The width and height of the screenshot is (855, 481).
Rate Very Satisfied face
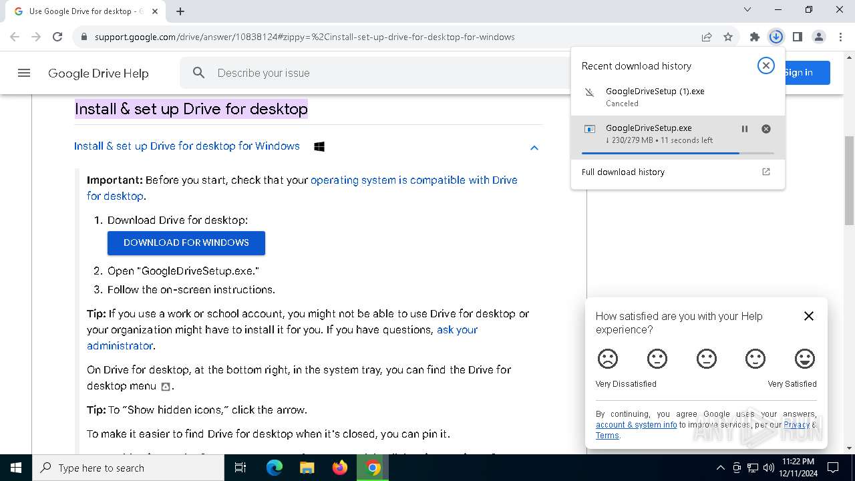coord(805,359)
